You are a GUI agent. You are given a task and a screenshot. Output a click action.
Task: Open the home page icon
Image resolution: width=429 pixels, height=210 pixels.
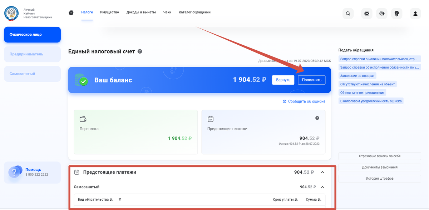coord(71,12)
